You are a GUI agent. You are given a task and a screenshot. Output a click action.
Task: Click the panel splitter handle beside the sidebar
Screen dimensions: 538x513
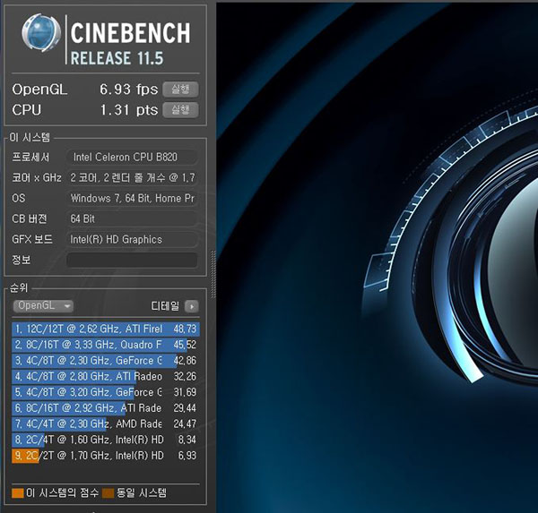pyautogui.click(x=213, y=274)
